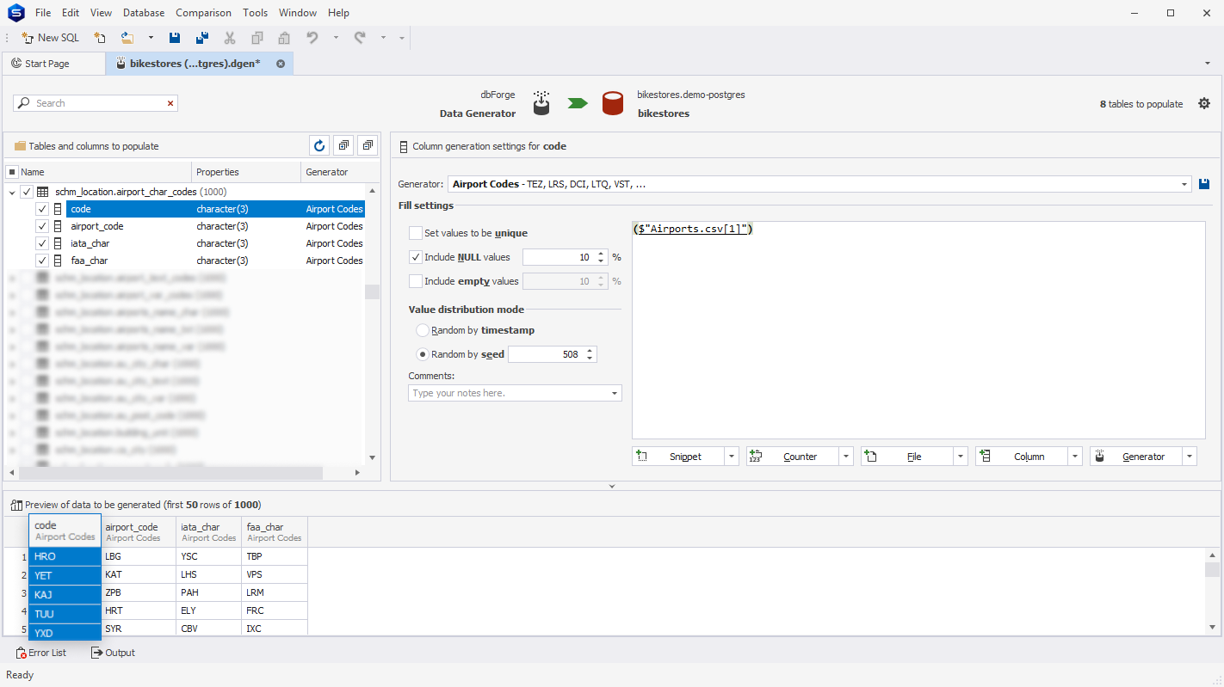Viewport: 1224px width, 687px height.
Task: Click the Counter button
Action: [x=793, y=457]
